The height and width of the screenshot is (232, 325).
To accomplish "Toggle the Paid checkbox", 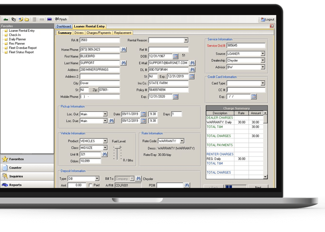I will click(x=90, y=185).
